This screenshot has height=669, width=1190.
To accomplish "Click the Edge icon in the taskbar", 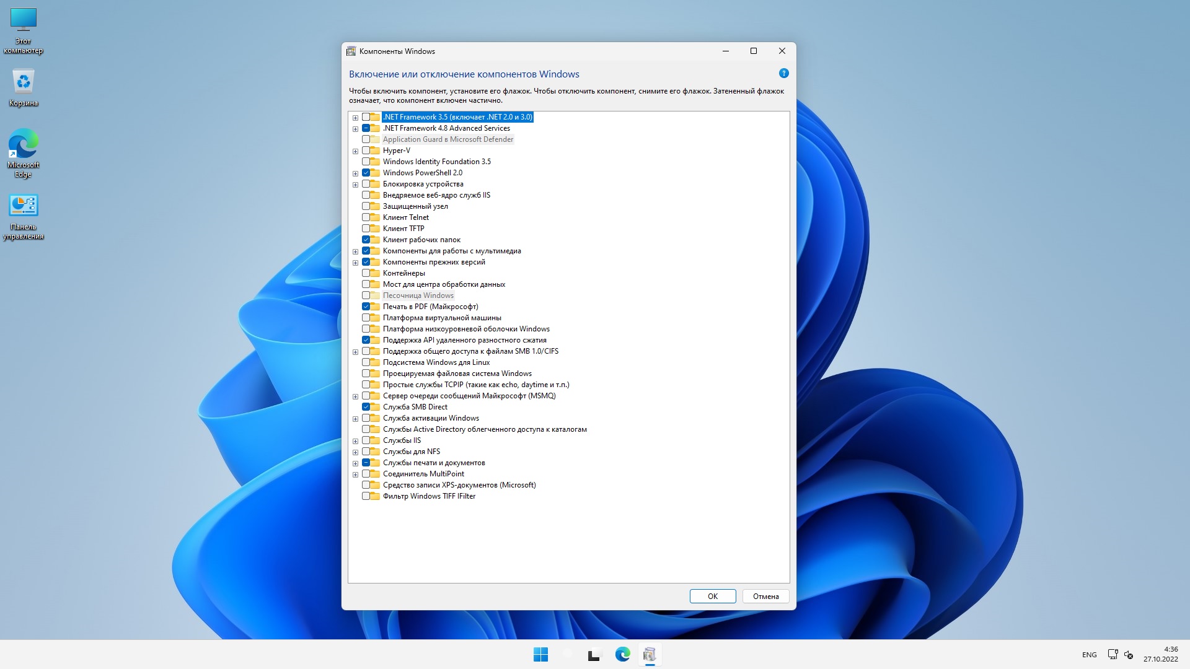I will [622, 654].
